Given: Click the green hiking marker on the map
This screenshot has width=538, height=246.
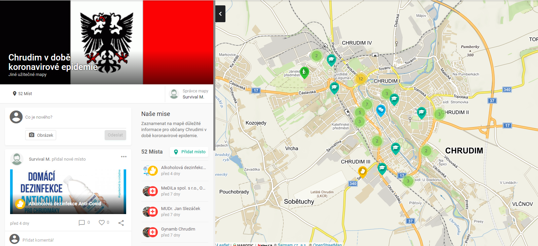Looking at the screenshot, I should pyautogui.click(x=304, y=72).
